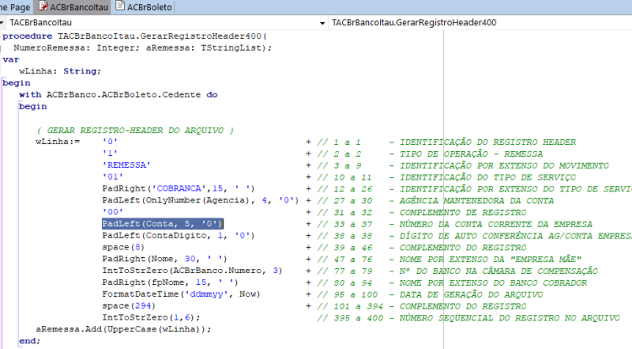The height and width of the screenshot is (349, 632).
Task: Expand the TACBrBancoItau class dropdown arrow
Action: [x=322, y=23]
